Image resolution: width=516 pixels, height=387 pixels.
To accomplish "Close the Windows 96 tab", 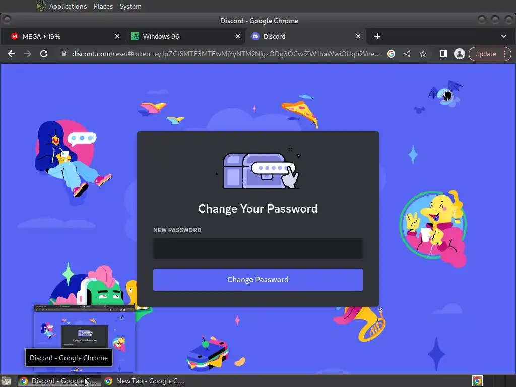I will (x=238, y=36).
